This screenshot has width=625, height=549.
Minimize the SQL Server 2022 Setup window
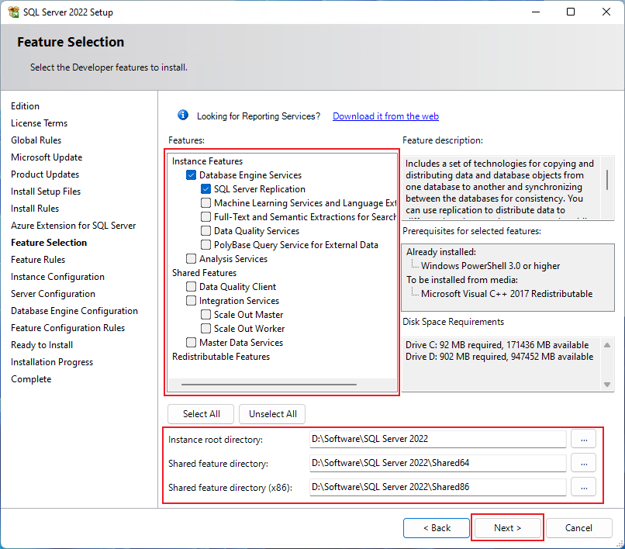coord(536,12)
